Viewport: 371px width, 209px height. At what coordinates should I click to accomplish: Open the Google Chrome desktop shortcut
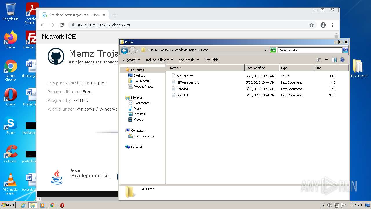pos(10,70)
